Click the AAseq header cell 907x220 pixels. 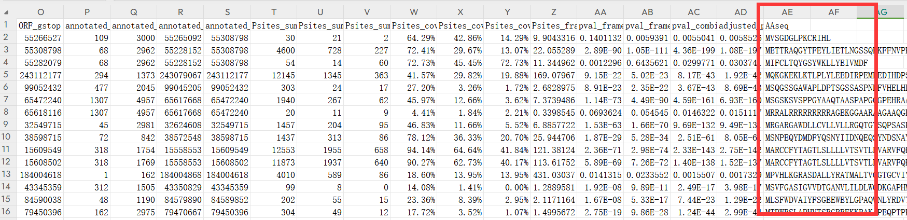[787, 25]
